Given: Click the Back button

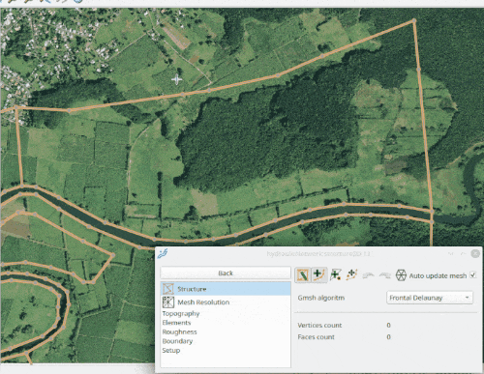Looking at the screenshot, I should 226,273.
